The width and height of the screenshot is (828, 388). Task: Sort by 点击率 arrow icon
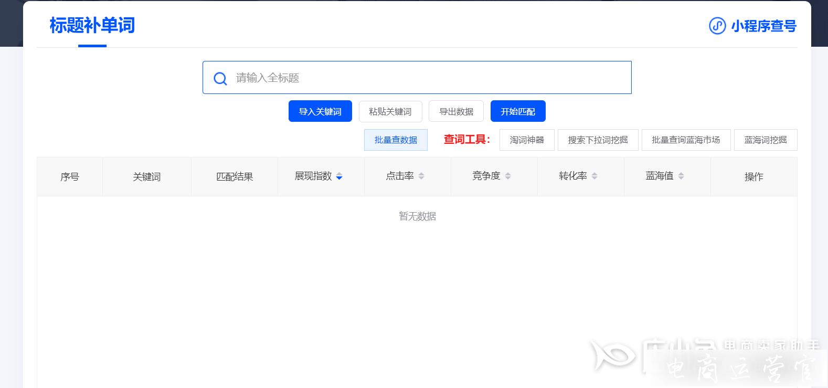tap(421, 176)
